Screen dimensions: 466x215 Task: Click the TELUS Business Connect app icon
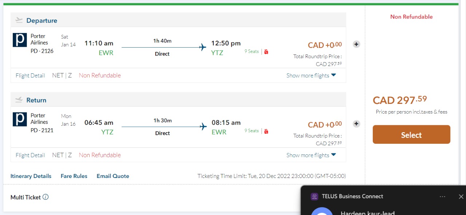314,196
